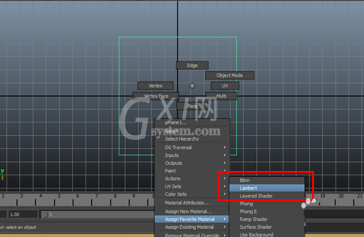Open Remove Material Override submenu
Image resolution: width=364 pixels, height=237 pixels.
coord(192,234)
